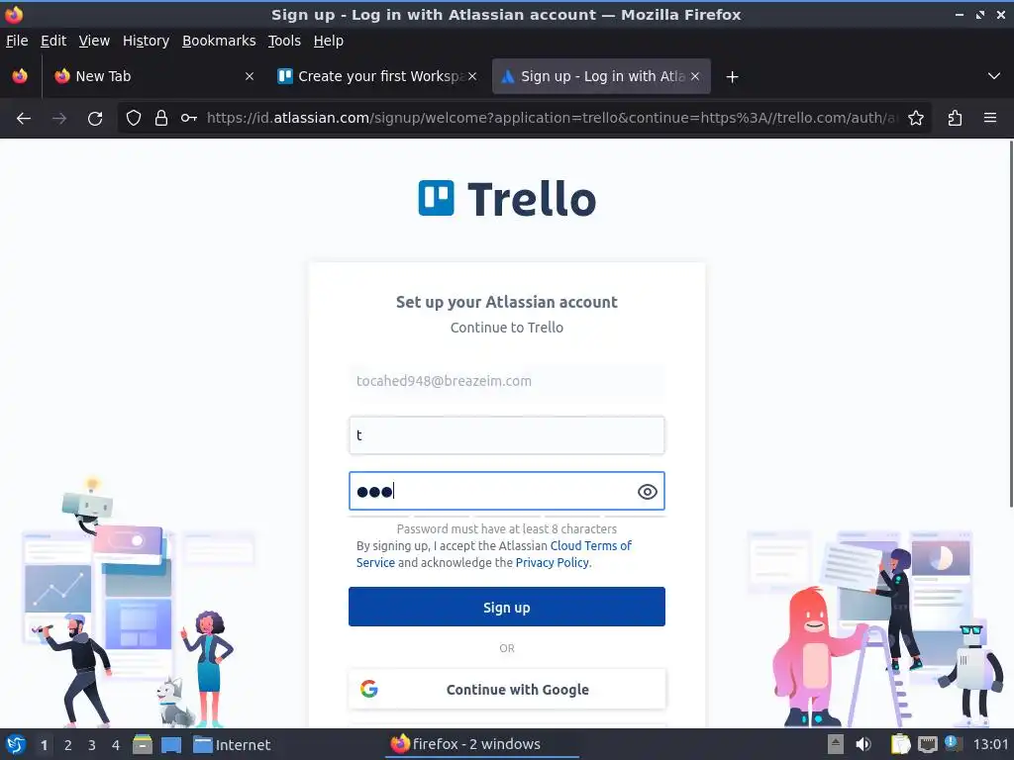1014x760 pixels.
Task: Open the key saved-logins icon in address bar
Action: 189,118
